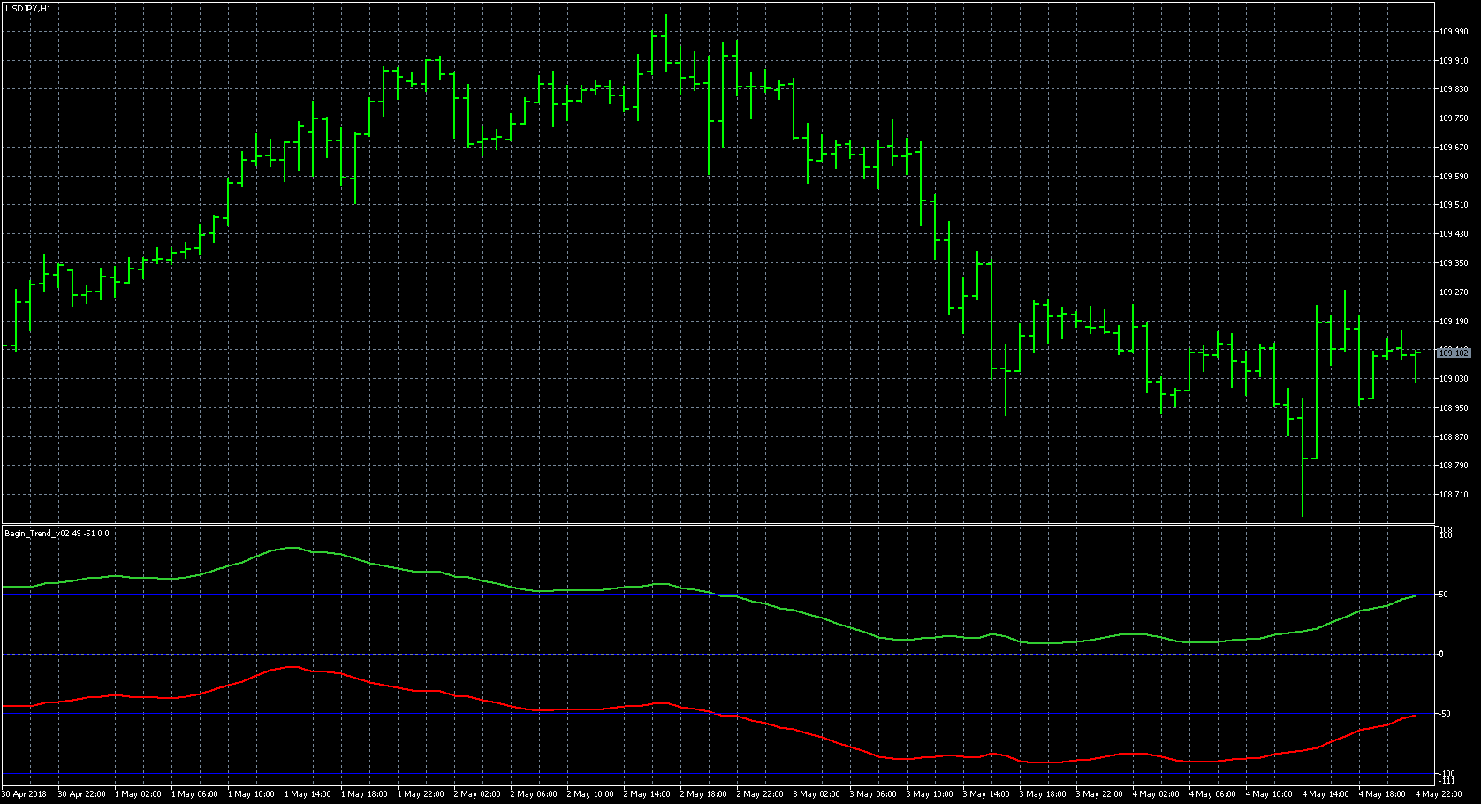
Task: Select the 2 May 06:00 time label
Action: (534, 793)
